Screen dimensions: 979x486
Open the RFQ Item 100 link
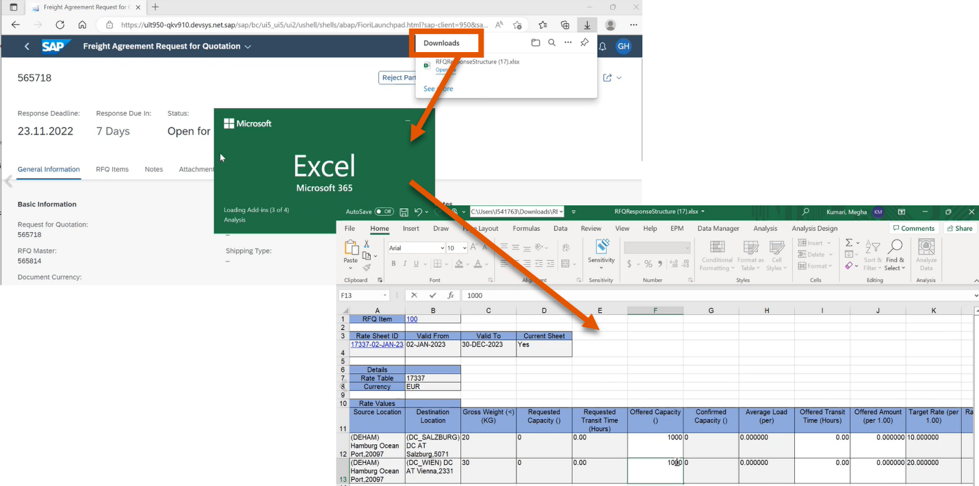point(412,319)
